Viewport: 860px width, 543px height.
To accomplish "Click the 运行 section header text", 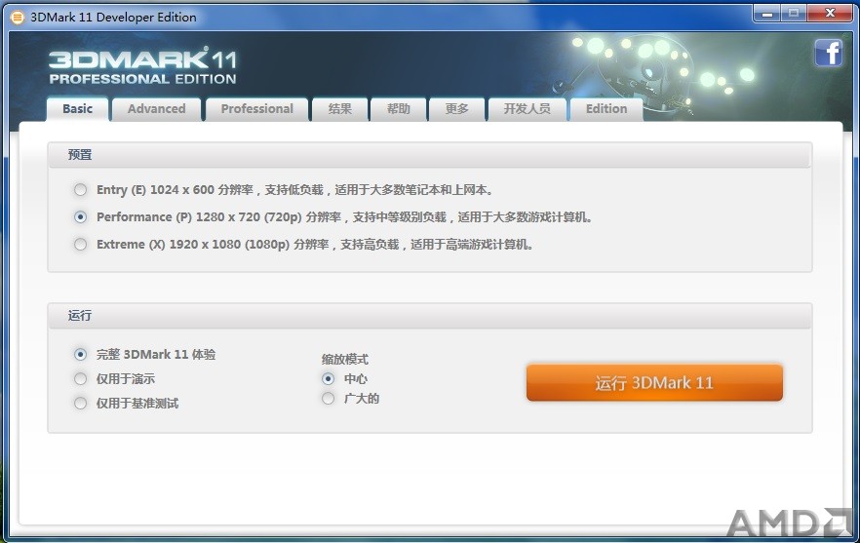I will pos(80,316).
